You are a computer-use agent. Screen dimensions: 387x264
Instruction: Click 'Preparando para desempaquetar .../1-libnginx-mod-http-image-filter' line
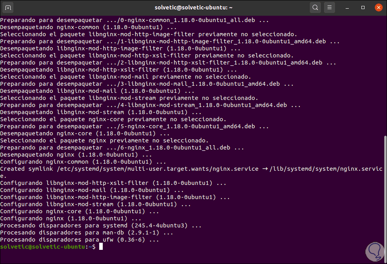(x=170, y=41)
